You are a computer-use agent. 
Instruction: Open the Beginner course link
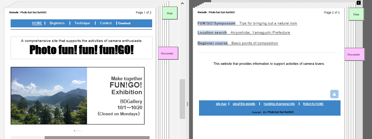tap(213, 43)
